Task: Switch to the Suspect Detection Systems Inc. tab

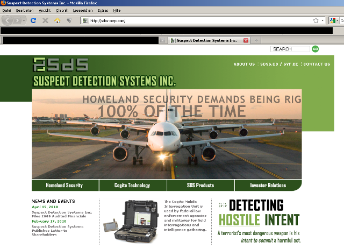Action: (206, 40)
